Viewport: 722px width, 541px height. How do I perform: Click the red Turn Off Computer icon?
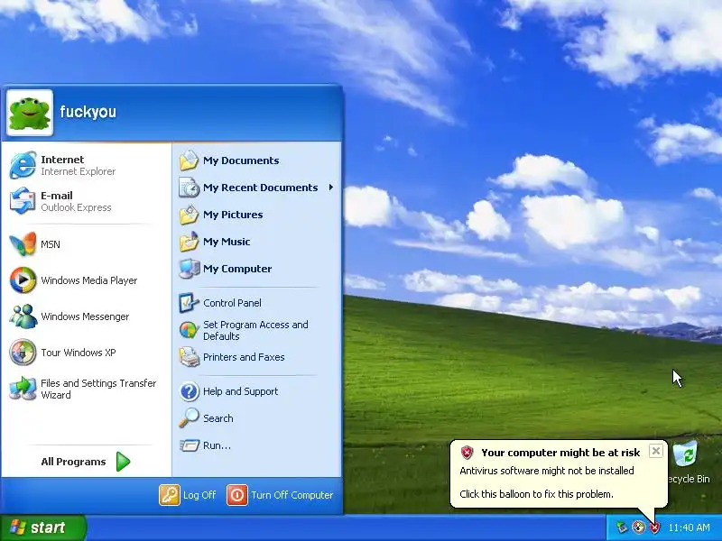point(237,495)
